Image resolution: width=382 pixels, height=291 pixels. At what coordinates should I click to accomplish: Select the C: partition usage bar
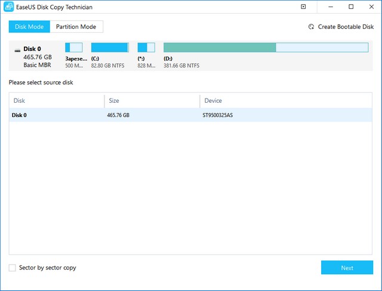click(110, 47)
